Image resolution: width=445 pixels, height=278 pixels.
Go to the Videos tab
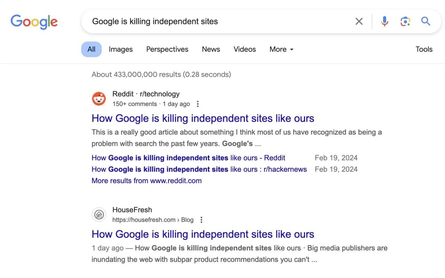point(244,49)
